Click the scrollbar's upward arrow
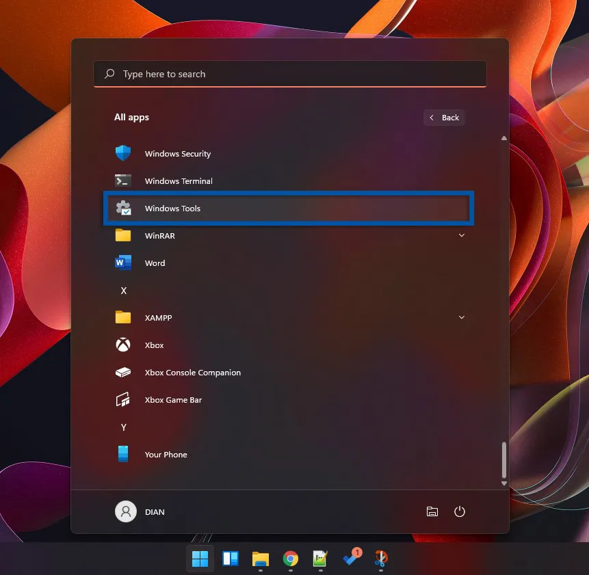The image size is (589, 575). (503, 137)
